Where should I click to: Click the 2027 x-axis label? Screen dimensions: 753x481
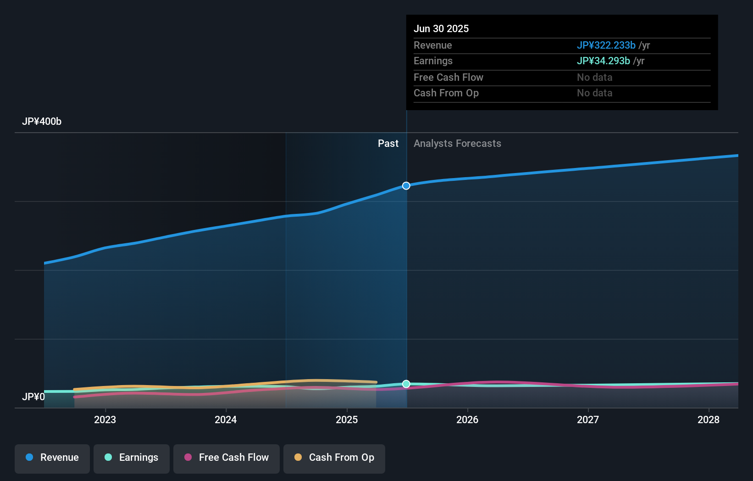[x=588, y=419]
